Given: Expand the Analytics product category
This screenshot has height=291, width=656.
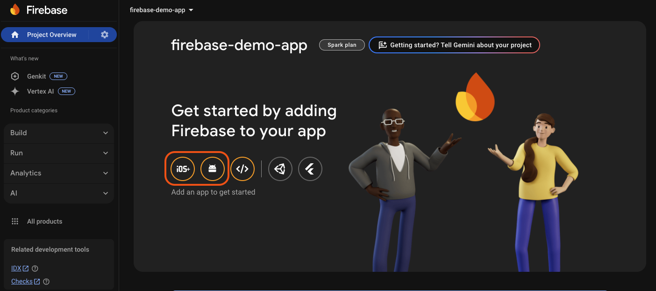Looking at the screenshot, I should 59,173.
